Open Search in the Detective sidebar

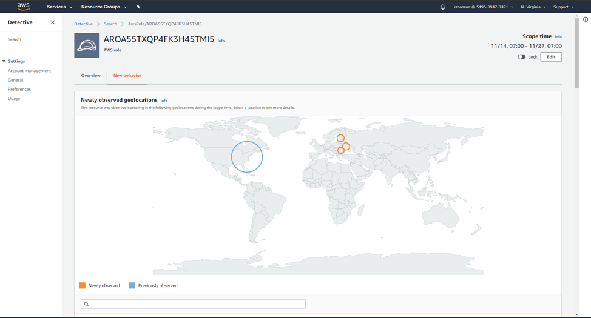[x=15, y=39]
